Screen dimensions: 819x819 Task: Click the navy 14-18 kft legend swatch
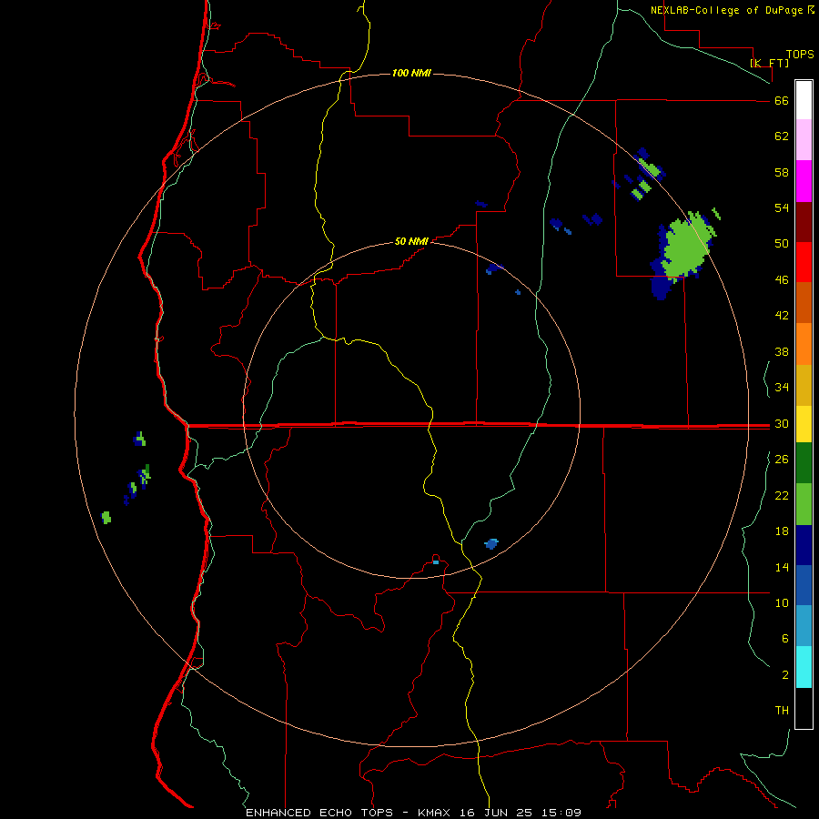[x=804, y=545]
